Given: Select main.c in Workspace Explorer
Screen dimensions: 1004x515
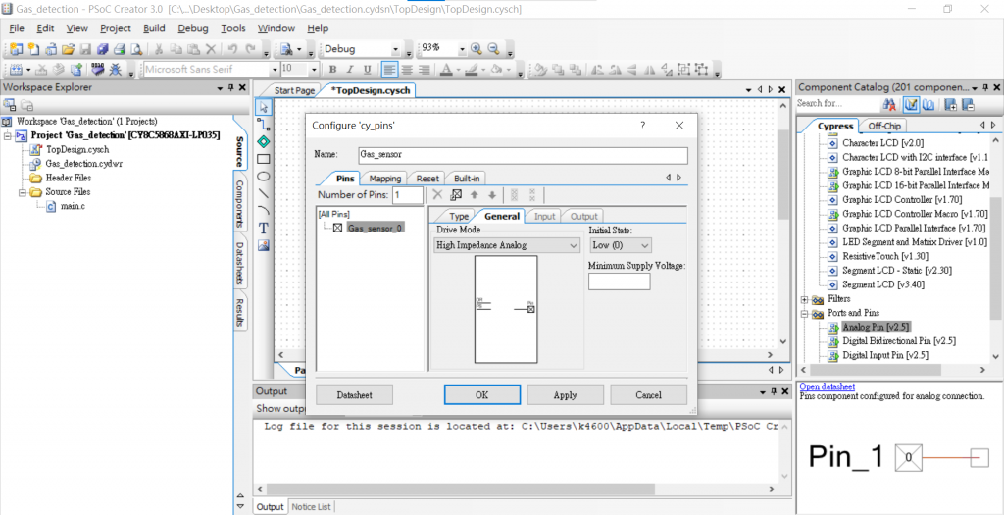Looking at the screenshot, I should (73, 206).
